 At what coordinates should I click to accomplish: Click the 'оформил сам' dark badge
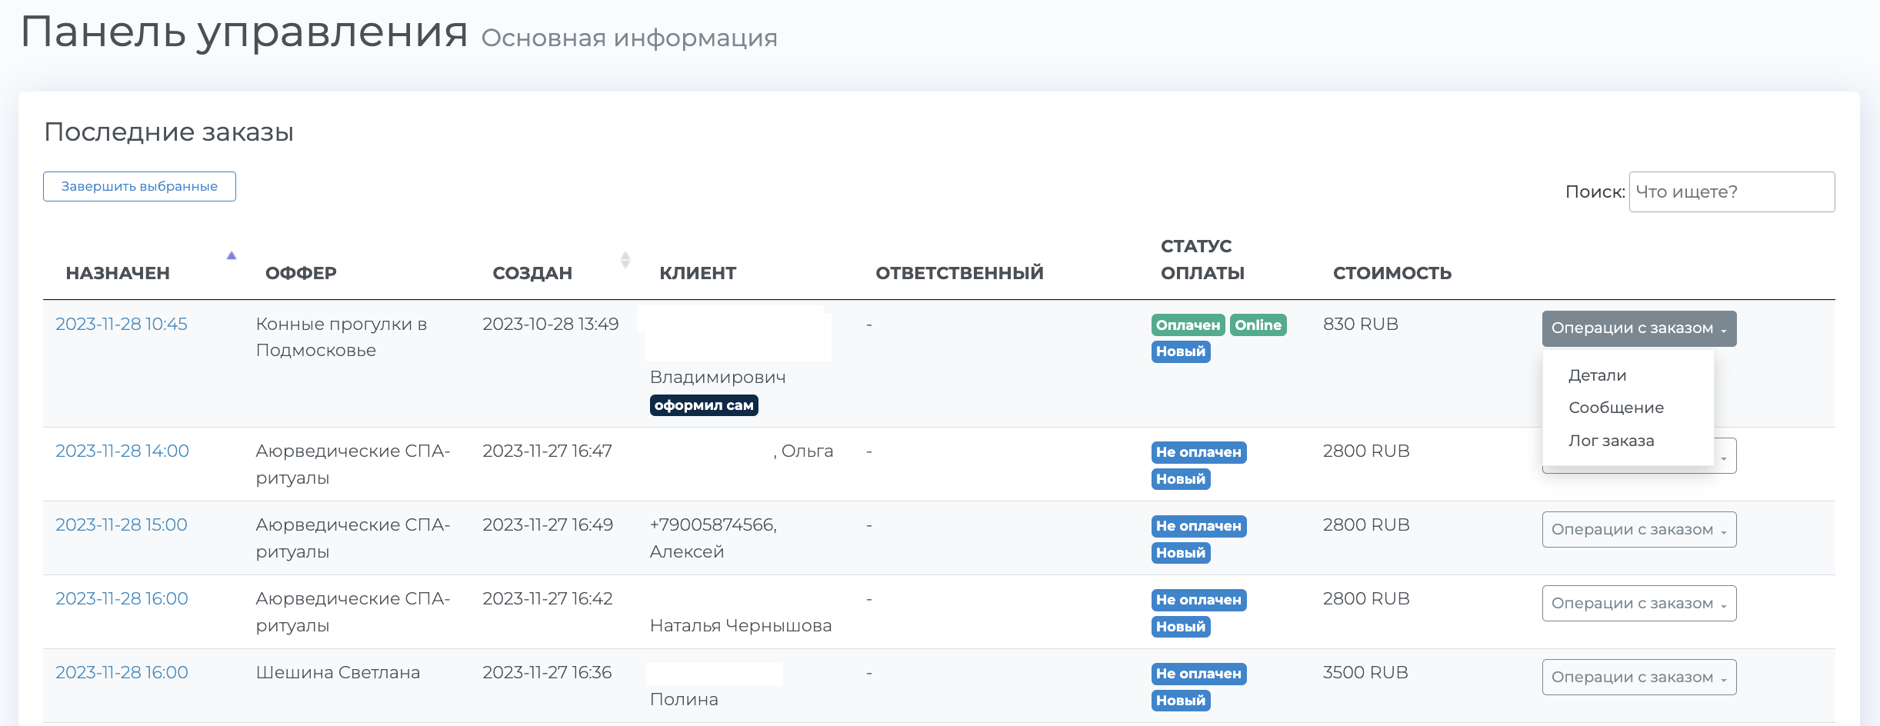point(704,405)
